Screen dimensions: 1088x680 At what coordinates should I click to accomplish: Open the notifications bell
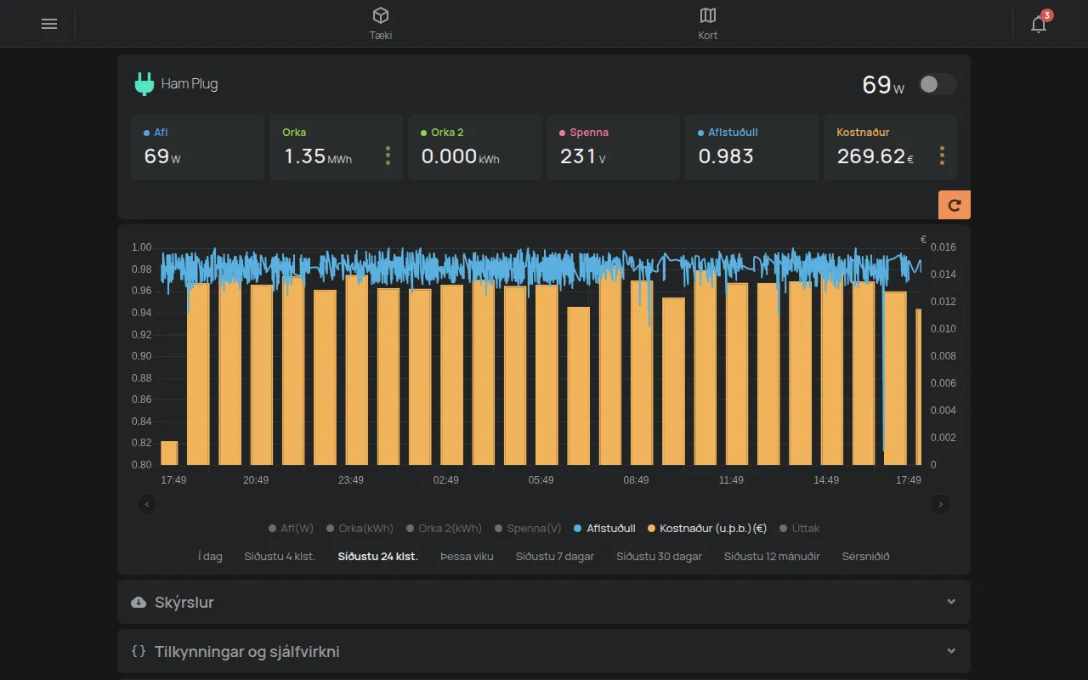pyautogui.click(x=1039, y=24)
